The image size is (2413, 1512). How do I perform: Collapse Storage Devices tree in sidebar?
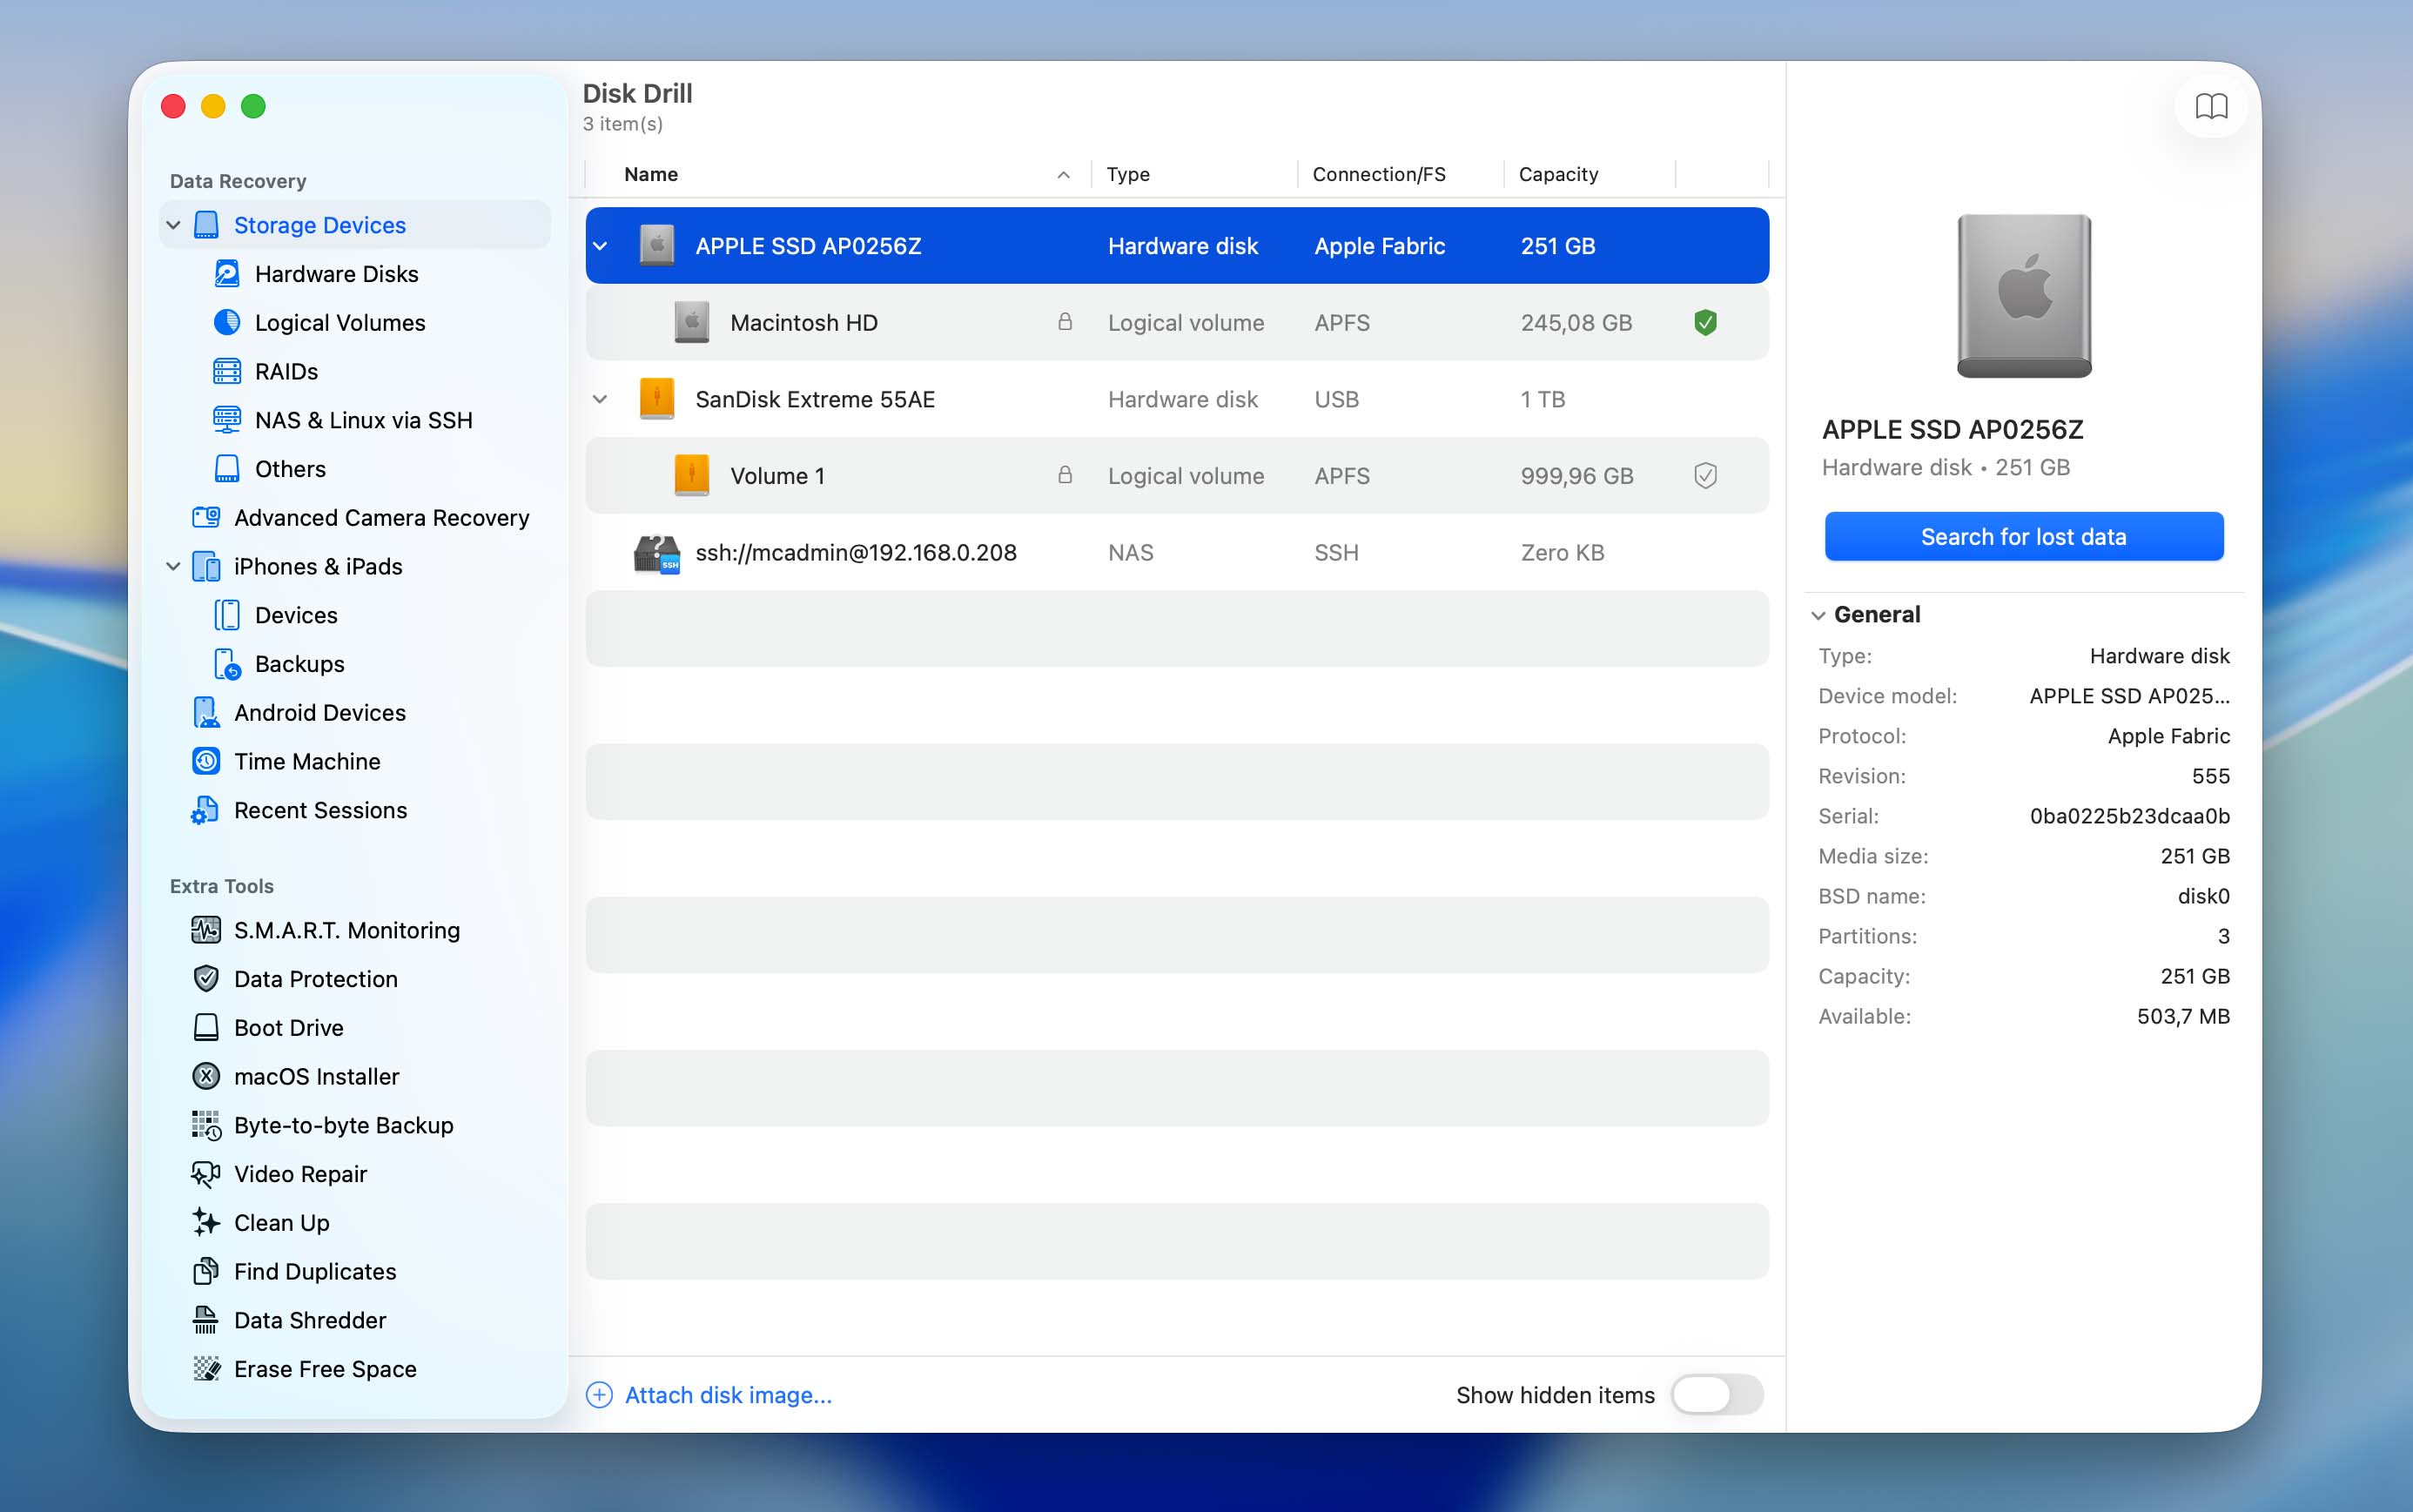(173, 225)
